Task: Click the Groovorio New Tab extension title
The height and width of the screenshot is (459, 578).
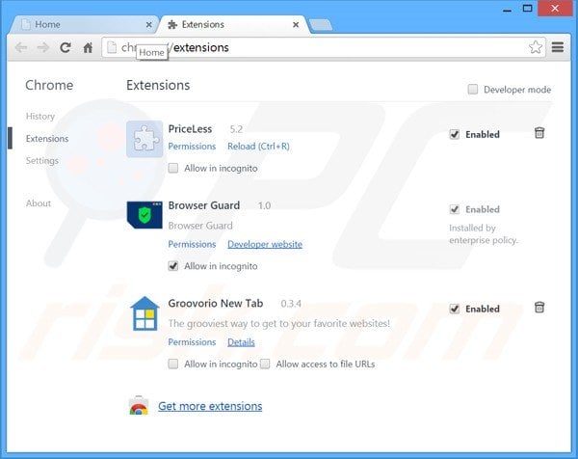Action: click(216, 304)
